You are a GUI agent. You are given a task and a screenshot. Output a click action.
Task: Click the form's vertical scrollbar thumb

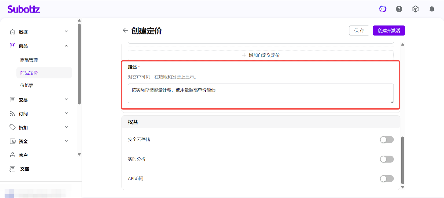pyautogui.click(x=403, y=160)
